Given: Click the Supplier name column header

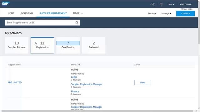Looking at the screenshot, I should point(14,65).
